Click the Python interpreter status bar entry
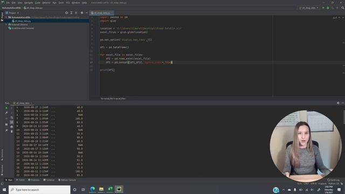 click(334, 183)
